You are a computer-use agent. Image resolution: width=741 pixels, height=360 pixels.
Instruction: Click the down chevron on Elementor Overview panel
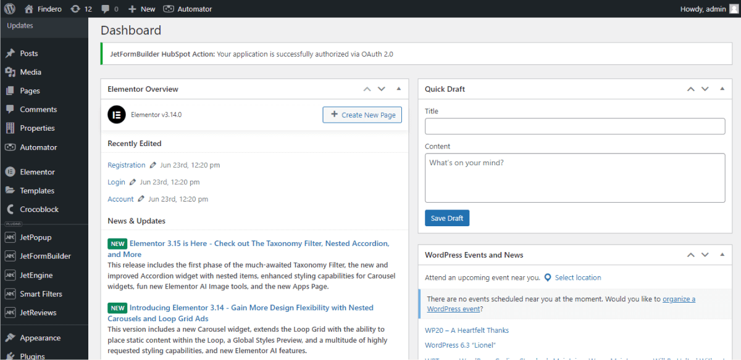point(381,89)
